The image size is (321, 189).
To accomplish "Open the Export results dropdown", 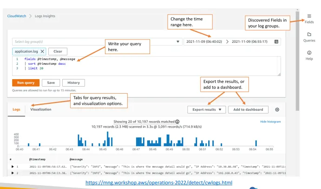I will 206,109.
